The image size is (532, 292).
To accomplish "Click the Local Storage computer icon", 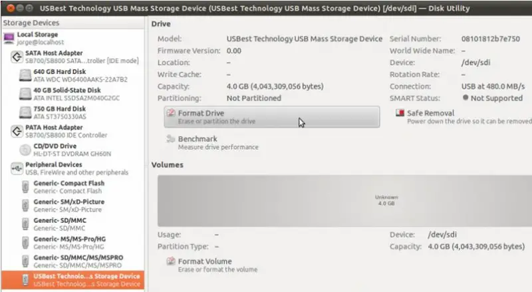I will pos(9,38).
